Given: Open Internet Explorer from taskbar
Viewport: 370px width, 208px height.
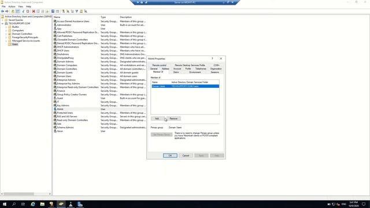Looking at the screenshot, I should [x=32, y=204].
